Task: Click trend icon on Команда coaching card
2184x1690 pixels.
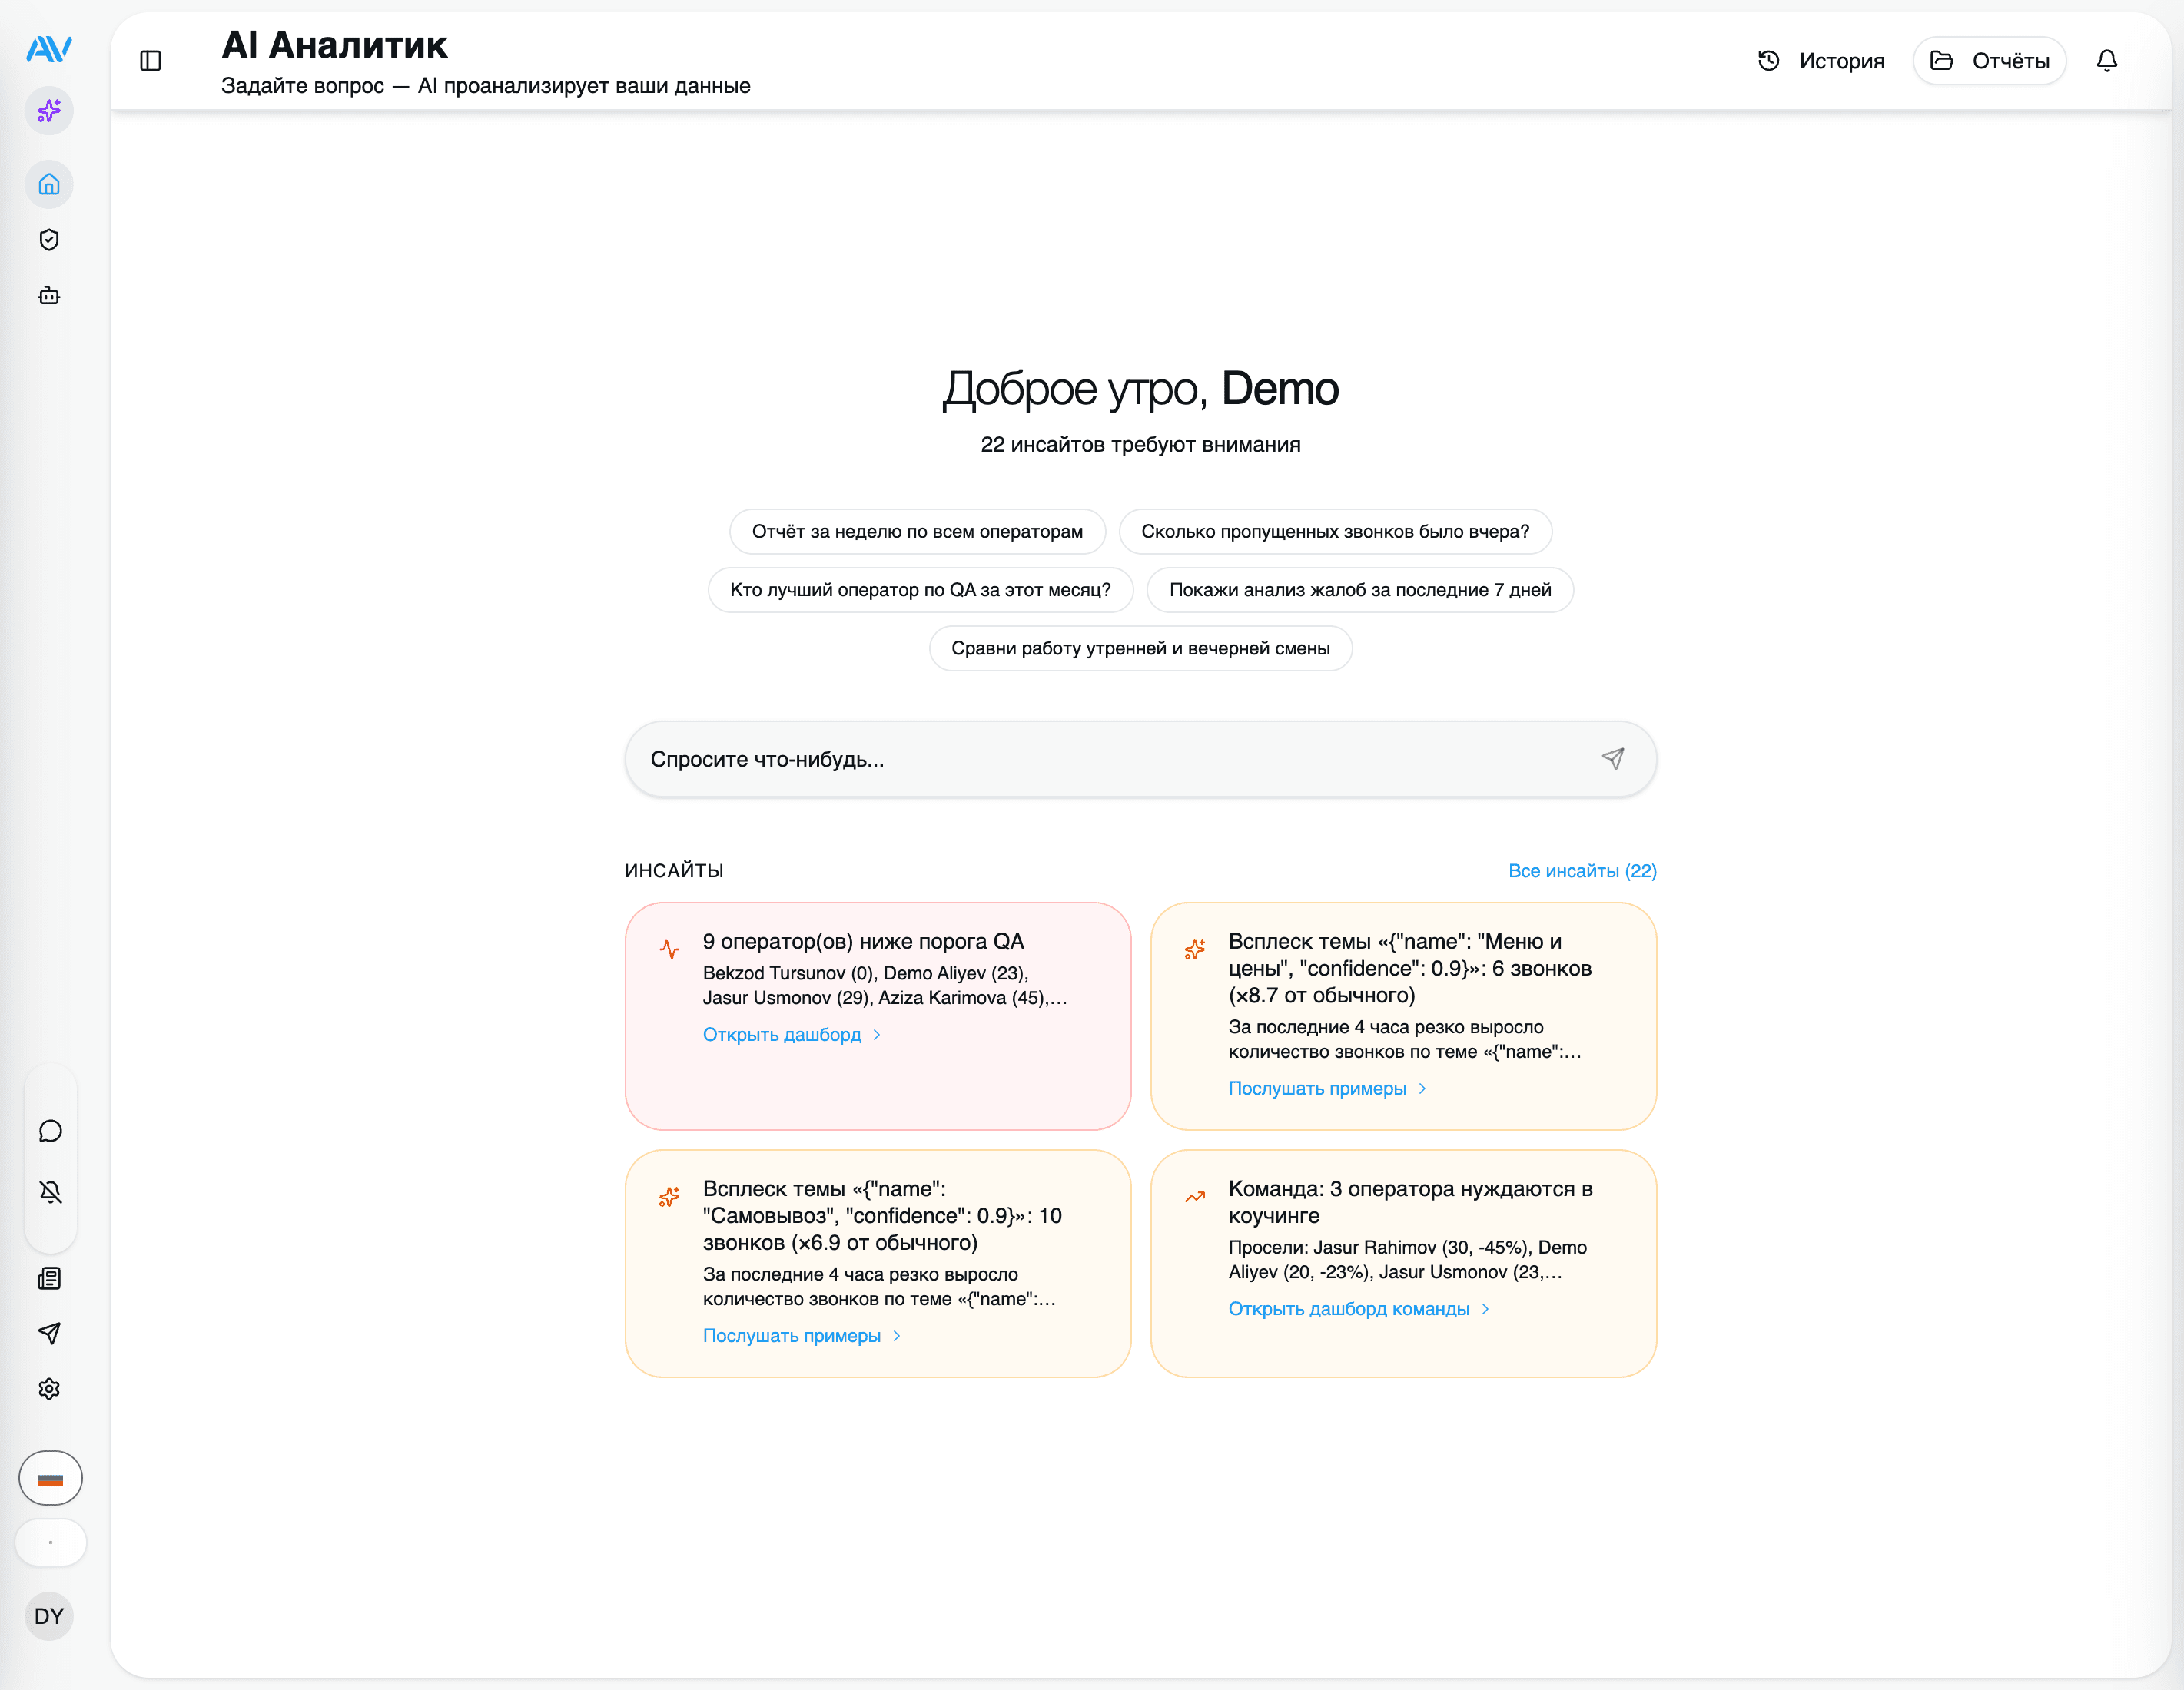Action: 1195,1196
